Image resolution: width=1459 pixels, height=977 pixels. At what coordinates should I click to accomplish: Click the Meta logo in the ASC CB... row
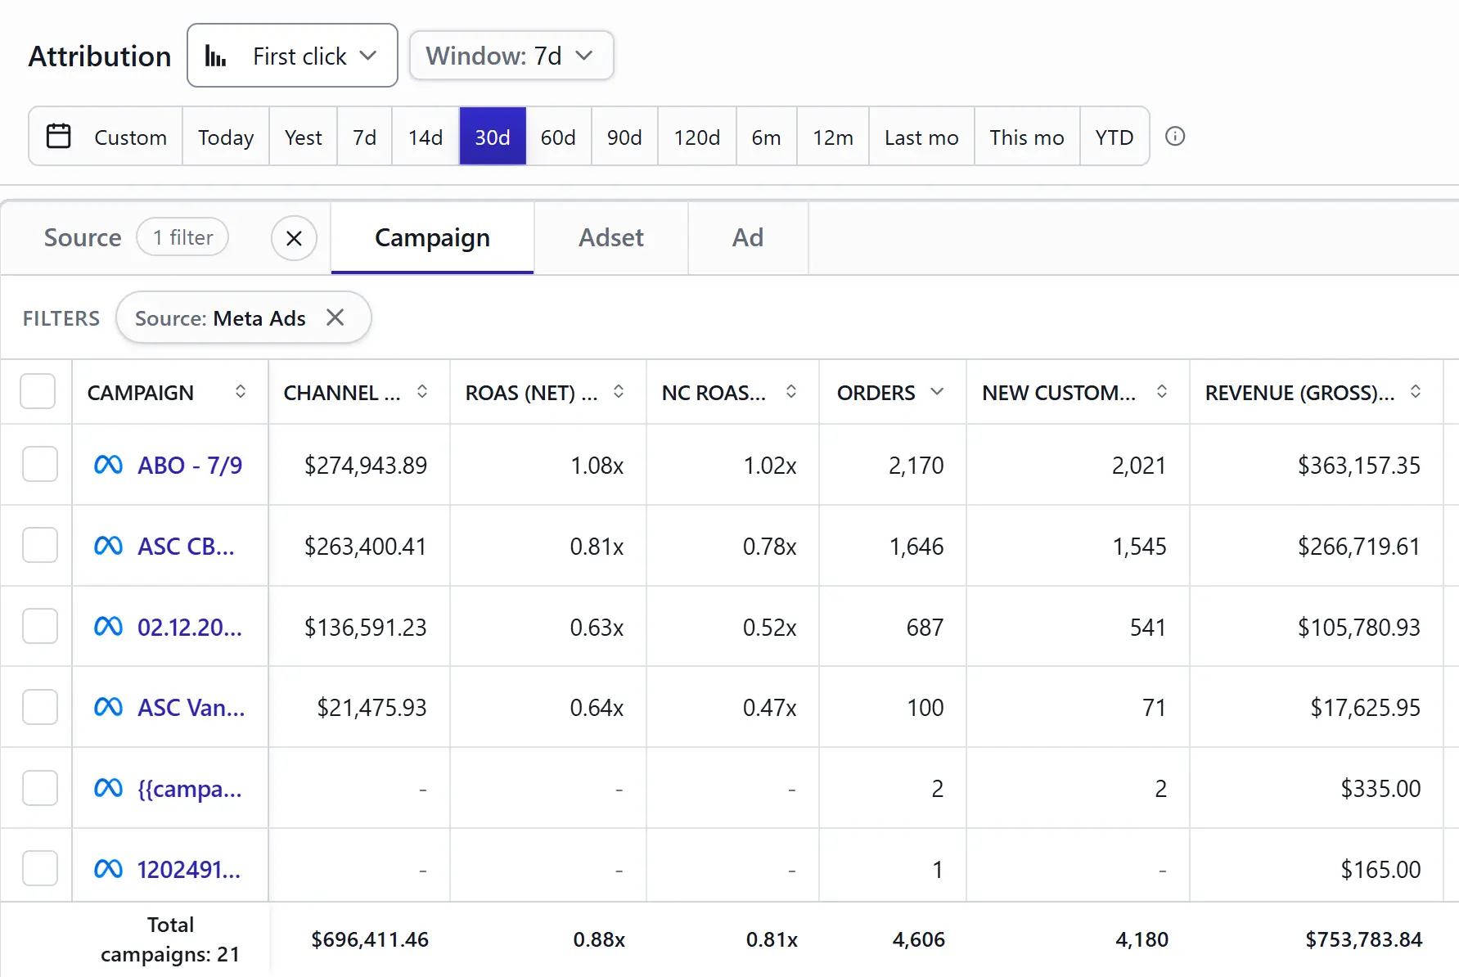[x=108, y=546]
